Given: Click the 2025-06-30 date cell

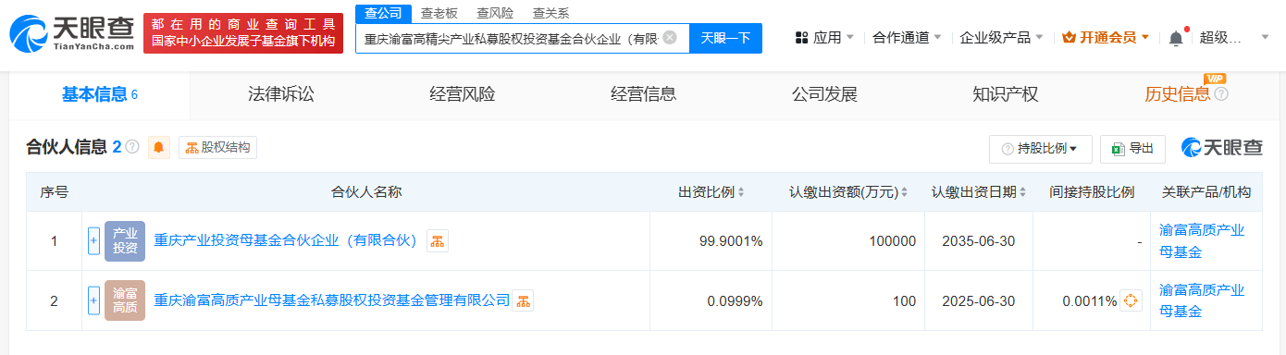Looking at the screenshot, I should point(979,300).
